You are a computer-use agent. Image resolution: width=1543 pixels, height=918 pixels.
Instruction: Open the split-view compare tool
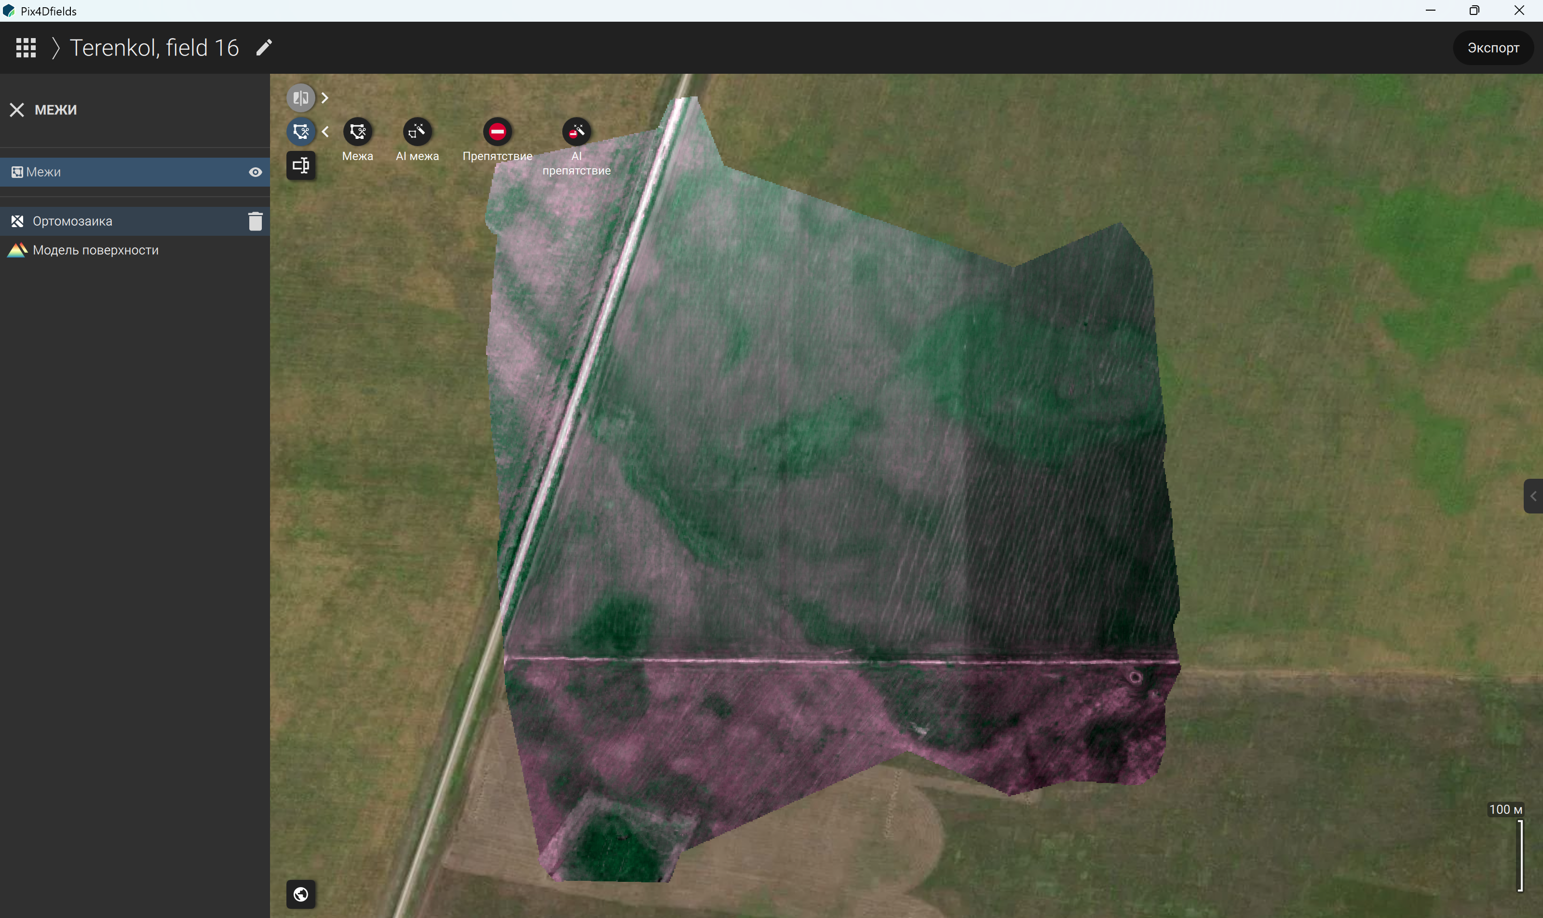(301, 98)
